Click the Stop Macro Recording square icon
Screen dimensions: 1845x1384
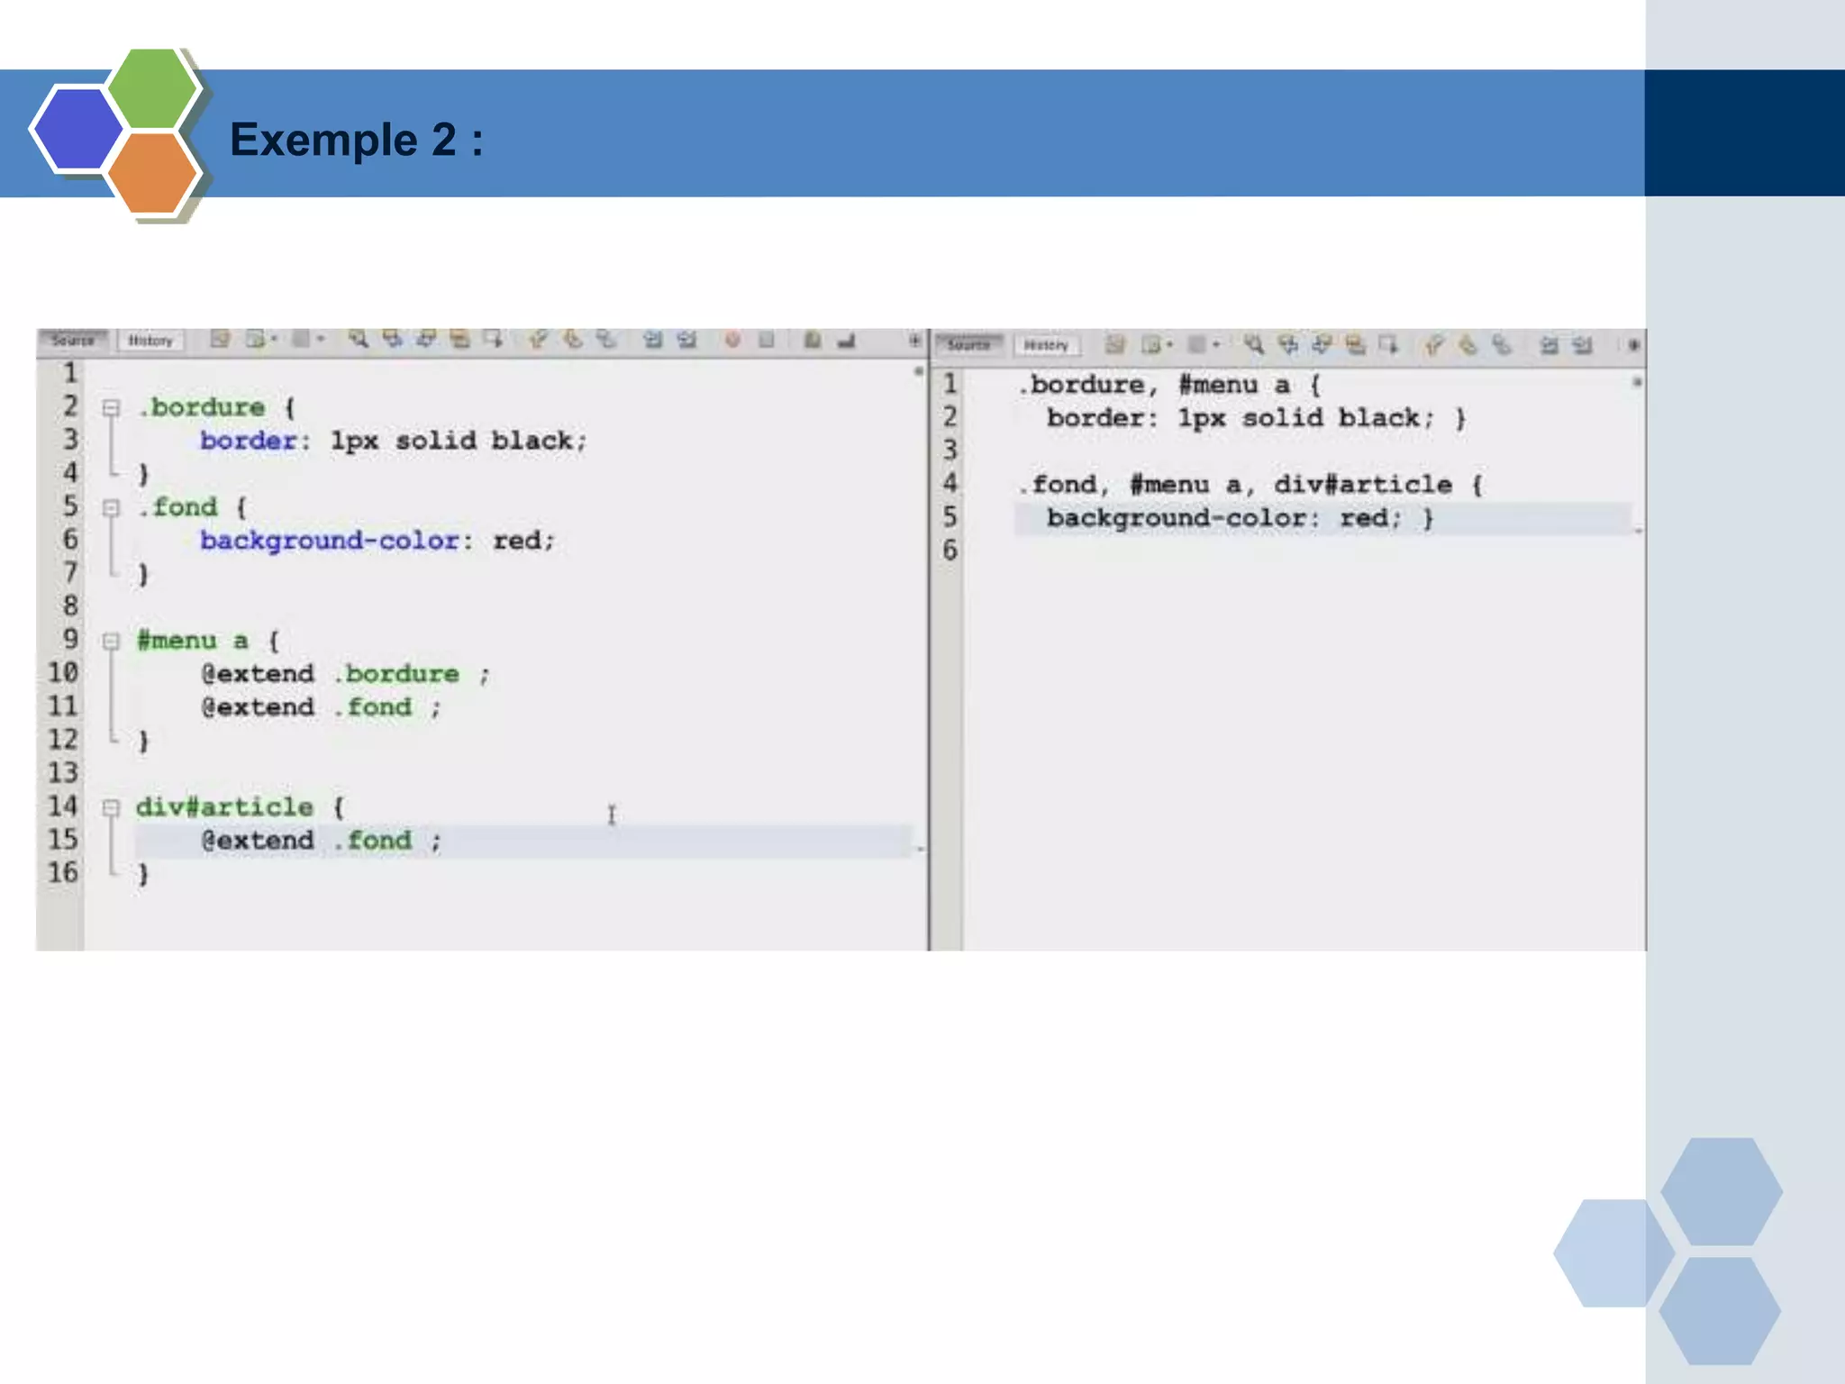coord(766,340)
